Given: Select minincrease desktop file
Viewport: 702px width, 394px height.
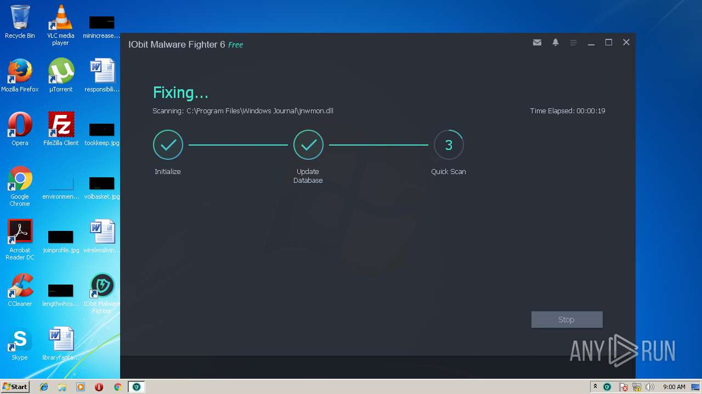Looking at the screenshot, I should [x=102, y=27].
